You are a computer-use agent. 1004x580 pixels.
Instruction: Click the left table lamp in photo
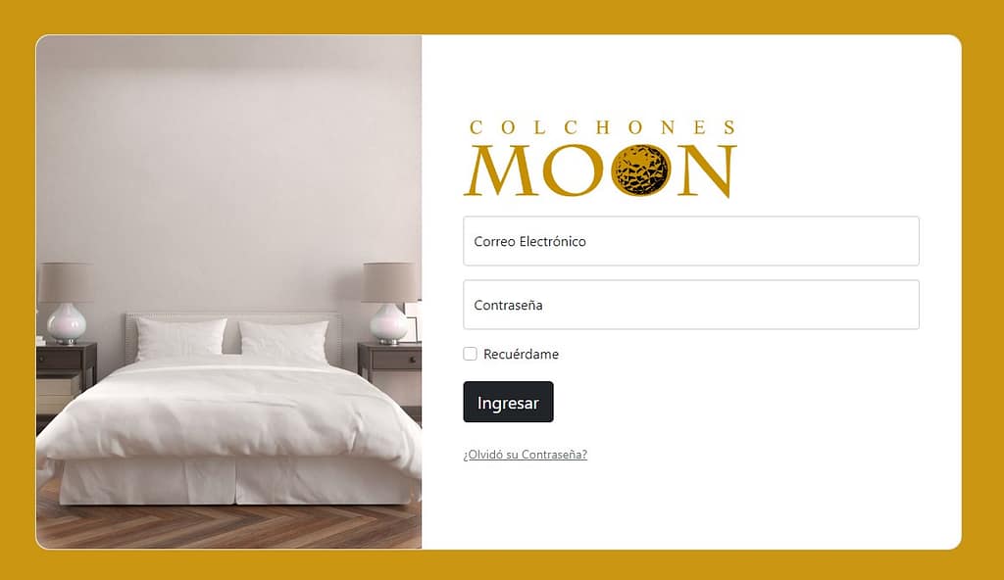pyautogui.click(x=66, y=302)
